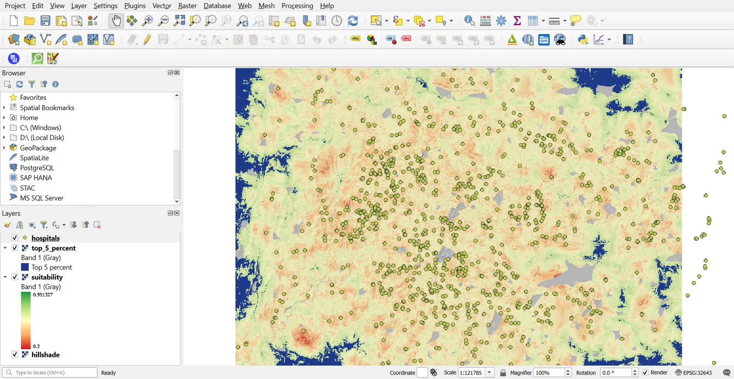Toggle visibility of the hillshade layer
Image resolution: width=734 pixels, height=379 pixels.
(x=15, y=355)
